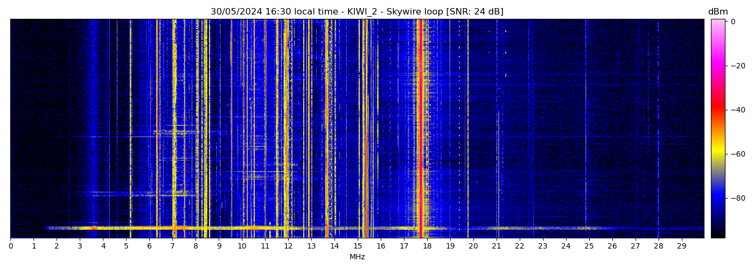Select the 10 MHz tick label
This screenshot has height=269, width=754.
[x=242, y=246]
